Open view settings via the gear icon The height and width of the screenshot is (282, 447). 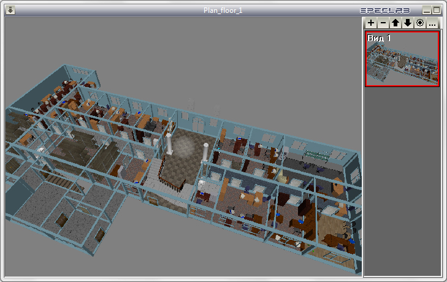tap(420, 23)
